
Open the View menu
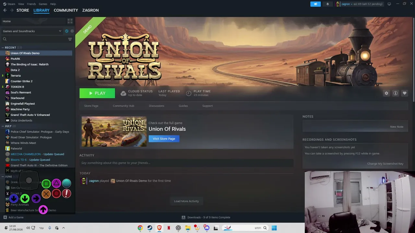click(x=21, y=4)
